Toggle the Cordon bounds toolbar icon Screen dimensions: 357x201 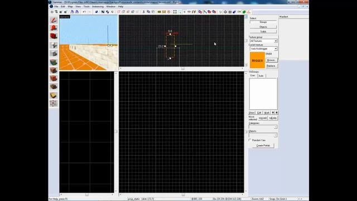[x=160, y=12]
